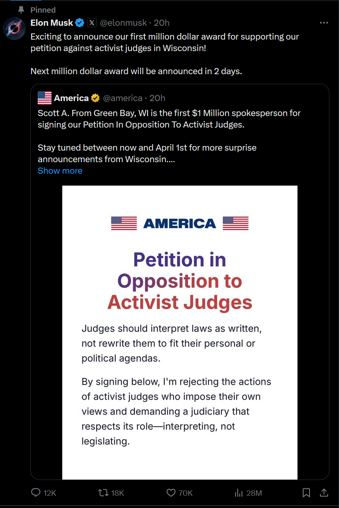The width and height of the screenshot is (339, 508).
Task: Click Elon Musk's profile avatar
Action: 14,28
